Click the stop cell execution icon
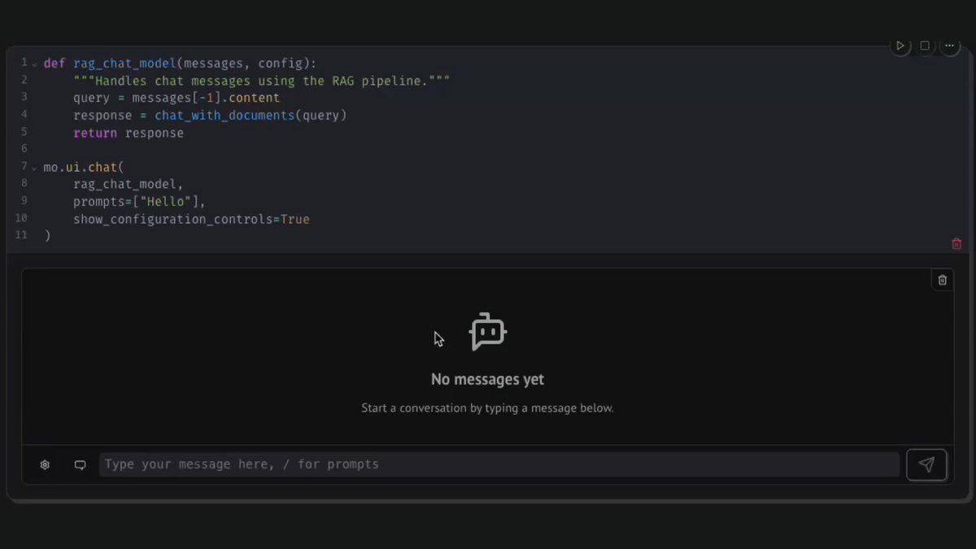 pos(925,46)
